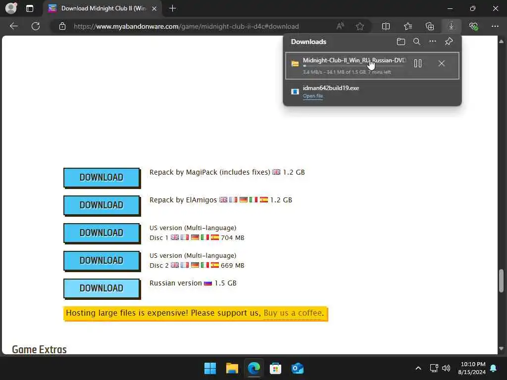Open Edge Settings and more menu
The height and width of the screenshot is (380, 507).
point(495,26)
